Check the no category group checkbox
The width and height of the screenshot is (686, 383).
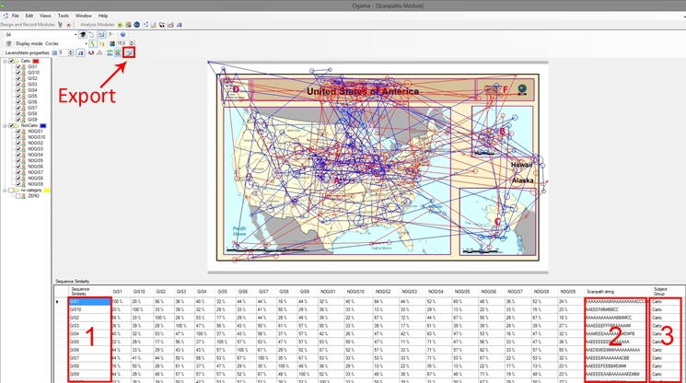tap(11, 191)
